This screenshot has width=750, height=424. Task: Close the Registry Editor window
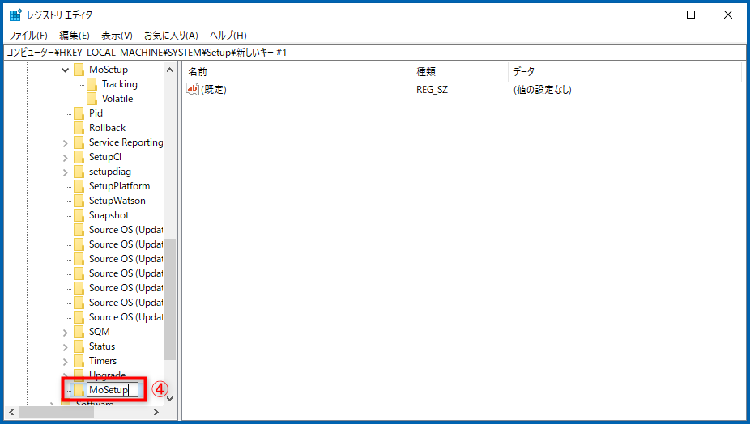pyautogui.click(x=728, y=15)
